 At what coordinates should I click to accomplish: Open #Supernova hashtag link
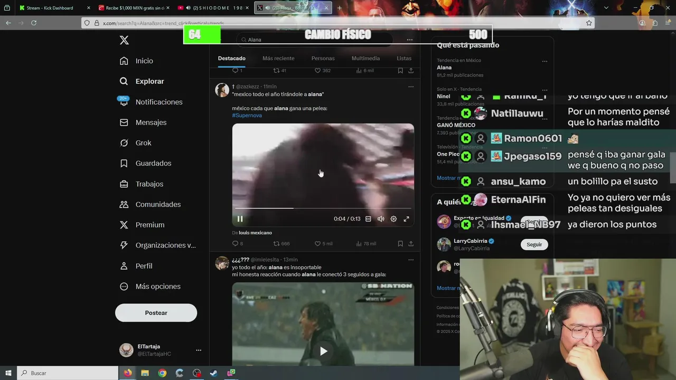click(247, 115)
